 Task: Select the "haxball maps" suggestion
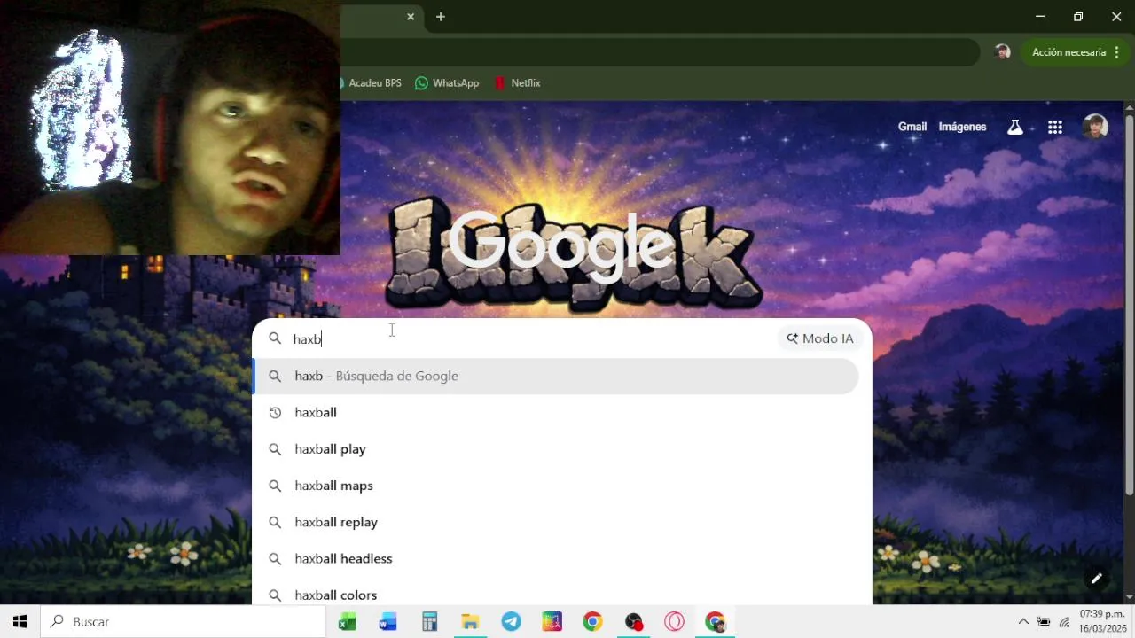click(x=556, y=486)
